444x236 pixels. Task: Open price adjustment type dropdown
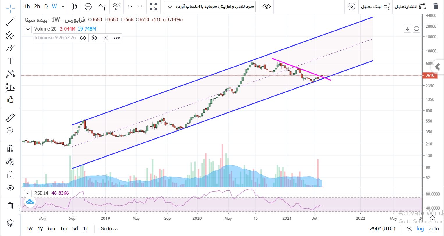tap(210, 6)
